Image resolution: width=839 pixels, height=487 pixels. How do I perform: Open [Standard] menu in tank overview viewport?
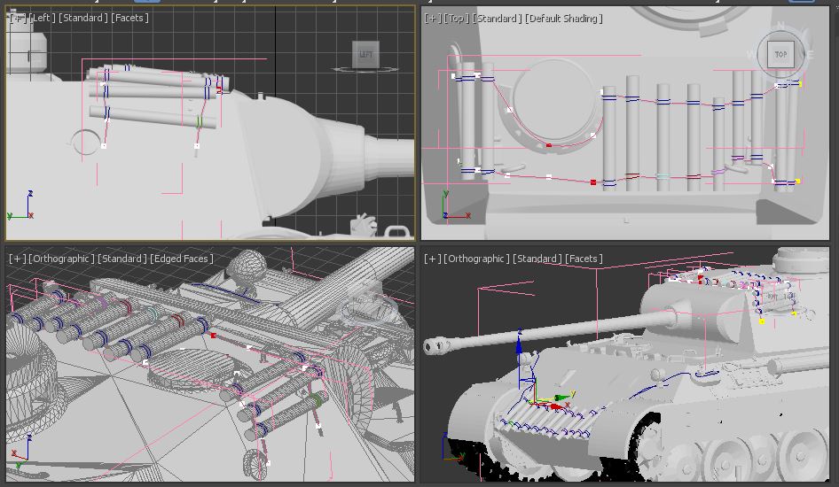[537, 259]
